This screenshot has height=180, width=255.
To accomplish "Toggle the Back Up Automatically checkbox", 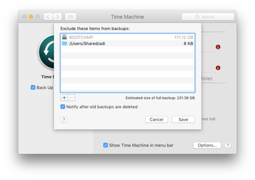I will point(33,87).
